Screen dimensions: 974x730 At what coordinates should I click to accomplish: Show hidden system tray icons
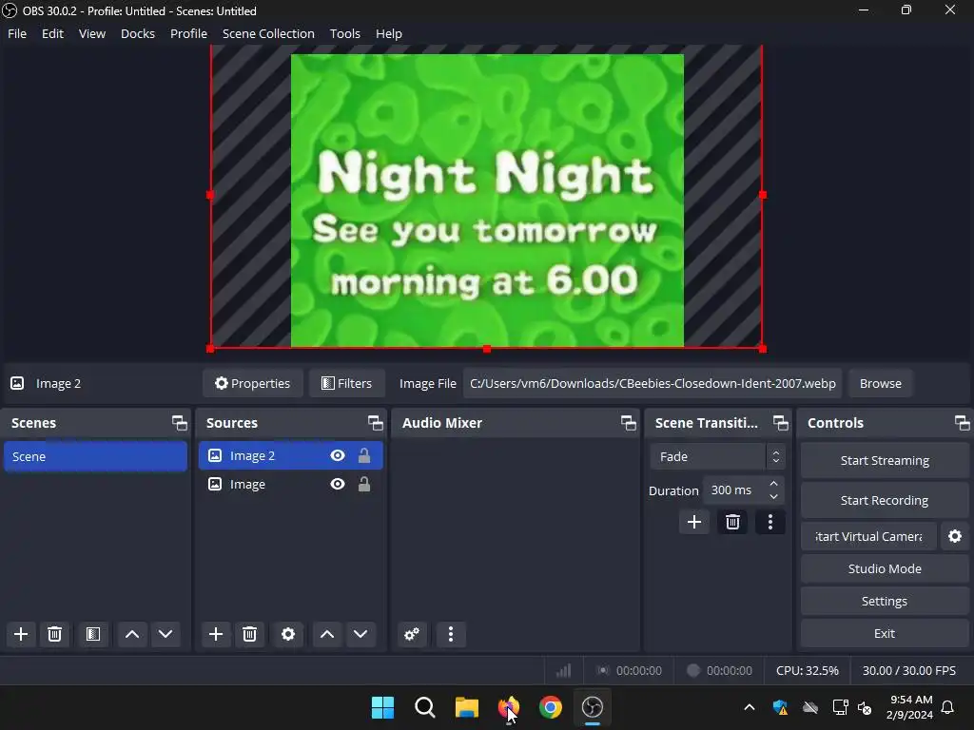750,707
